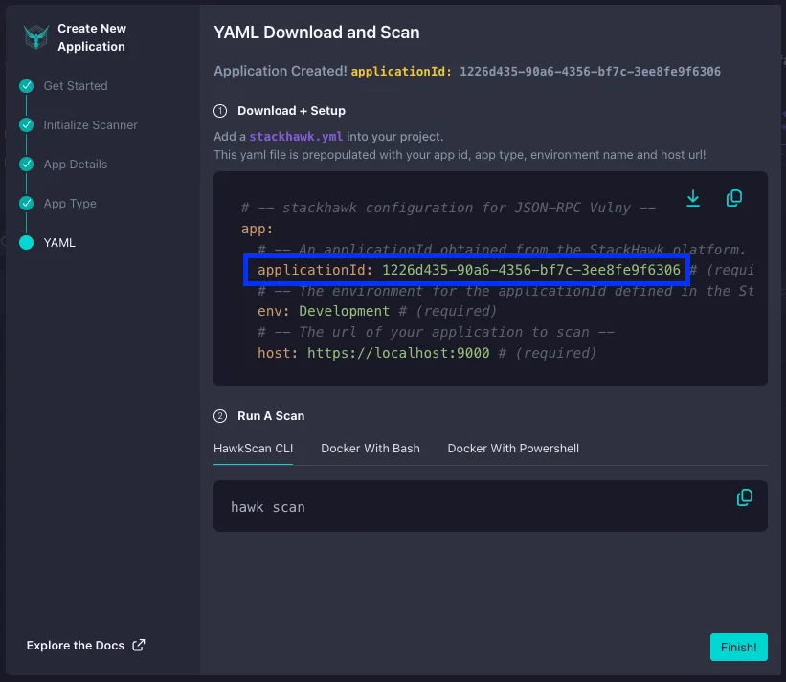
Task: Select the HawkScan CLI tab
Action: 253,448
